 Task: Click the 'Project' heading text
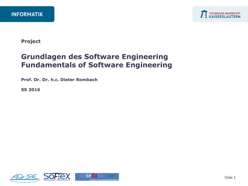coord(31,41)
